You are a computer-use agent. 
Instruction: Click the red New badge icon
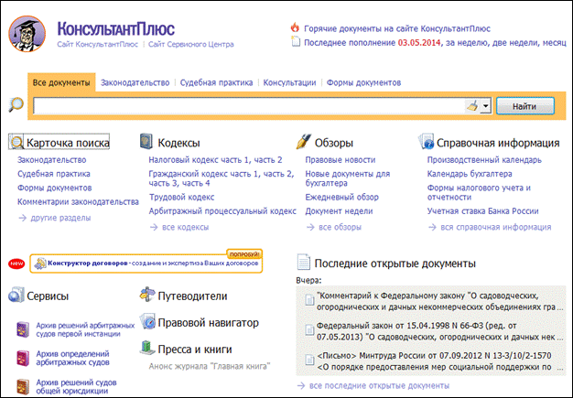pos(16,264)
